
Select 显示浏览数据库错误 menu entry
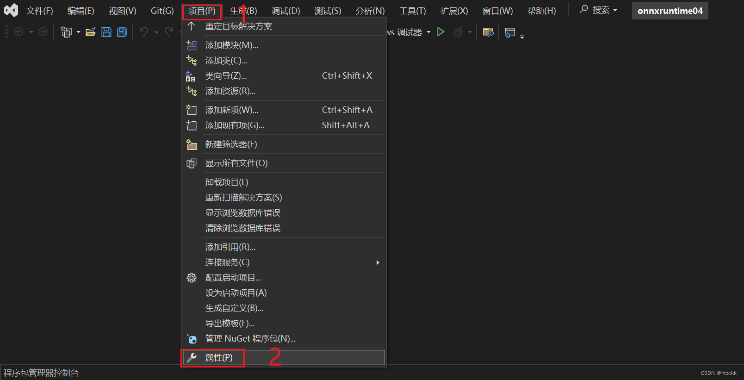point(284,213)
